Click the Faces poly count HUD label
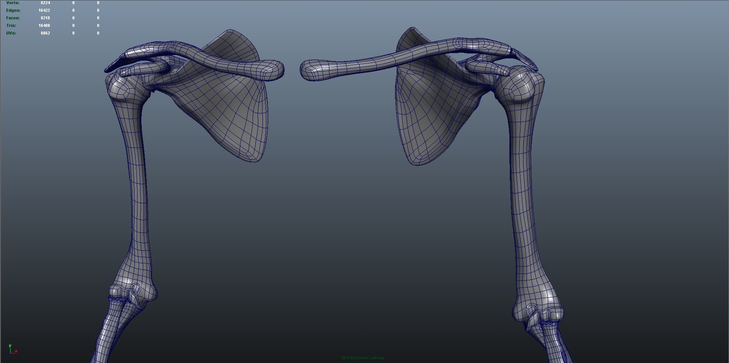Image resolution: width=729 pixels, height=363 pixels. (x=12, y=18)
